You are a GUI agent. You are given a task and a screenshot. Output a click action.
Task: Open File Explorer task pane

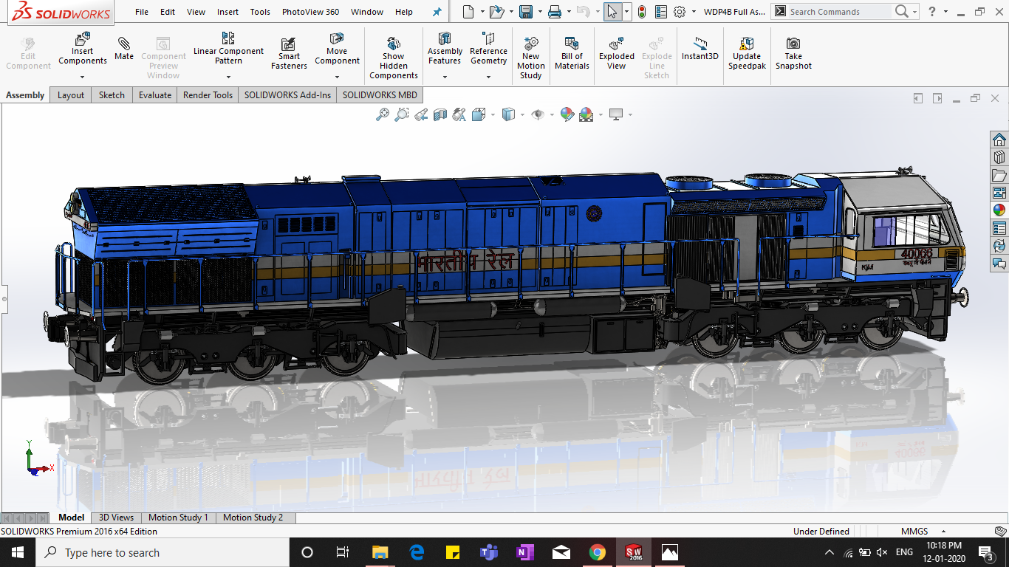click(x=999, y=175)
